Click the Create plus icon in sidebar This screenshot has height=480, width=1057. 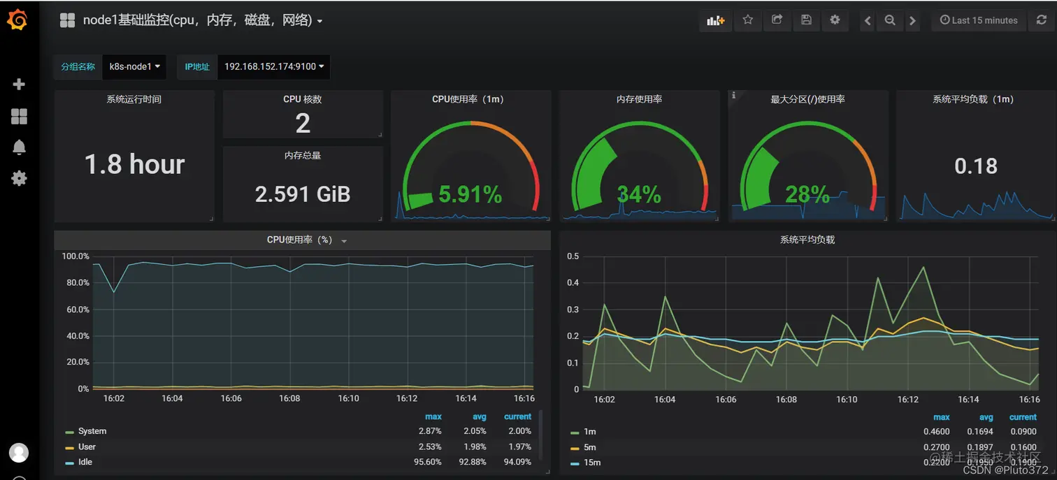(19, 85)
